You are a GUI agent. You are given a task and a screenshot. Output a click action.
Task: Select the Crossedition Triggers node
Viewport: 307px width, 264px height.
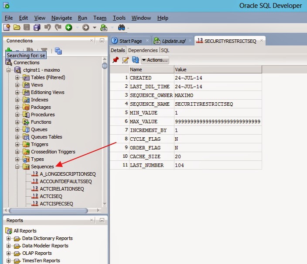pyautogui.click(x=53, y=152)
